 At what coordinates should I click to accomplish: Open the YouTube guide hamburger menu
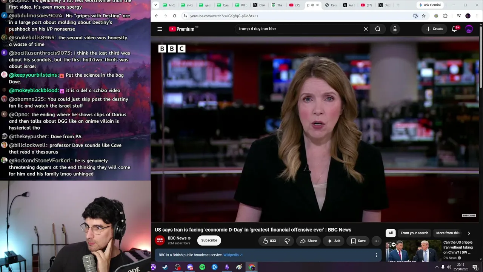pos(160,29)
